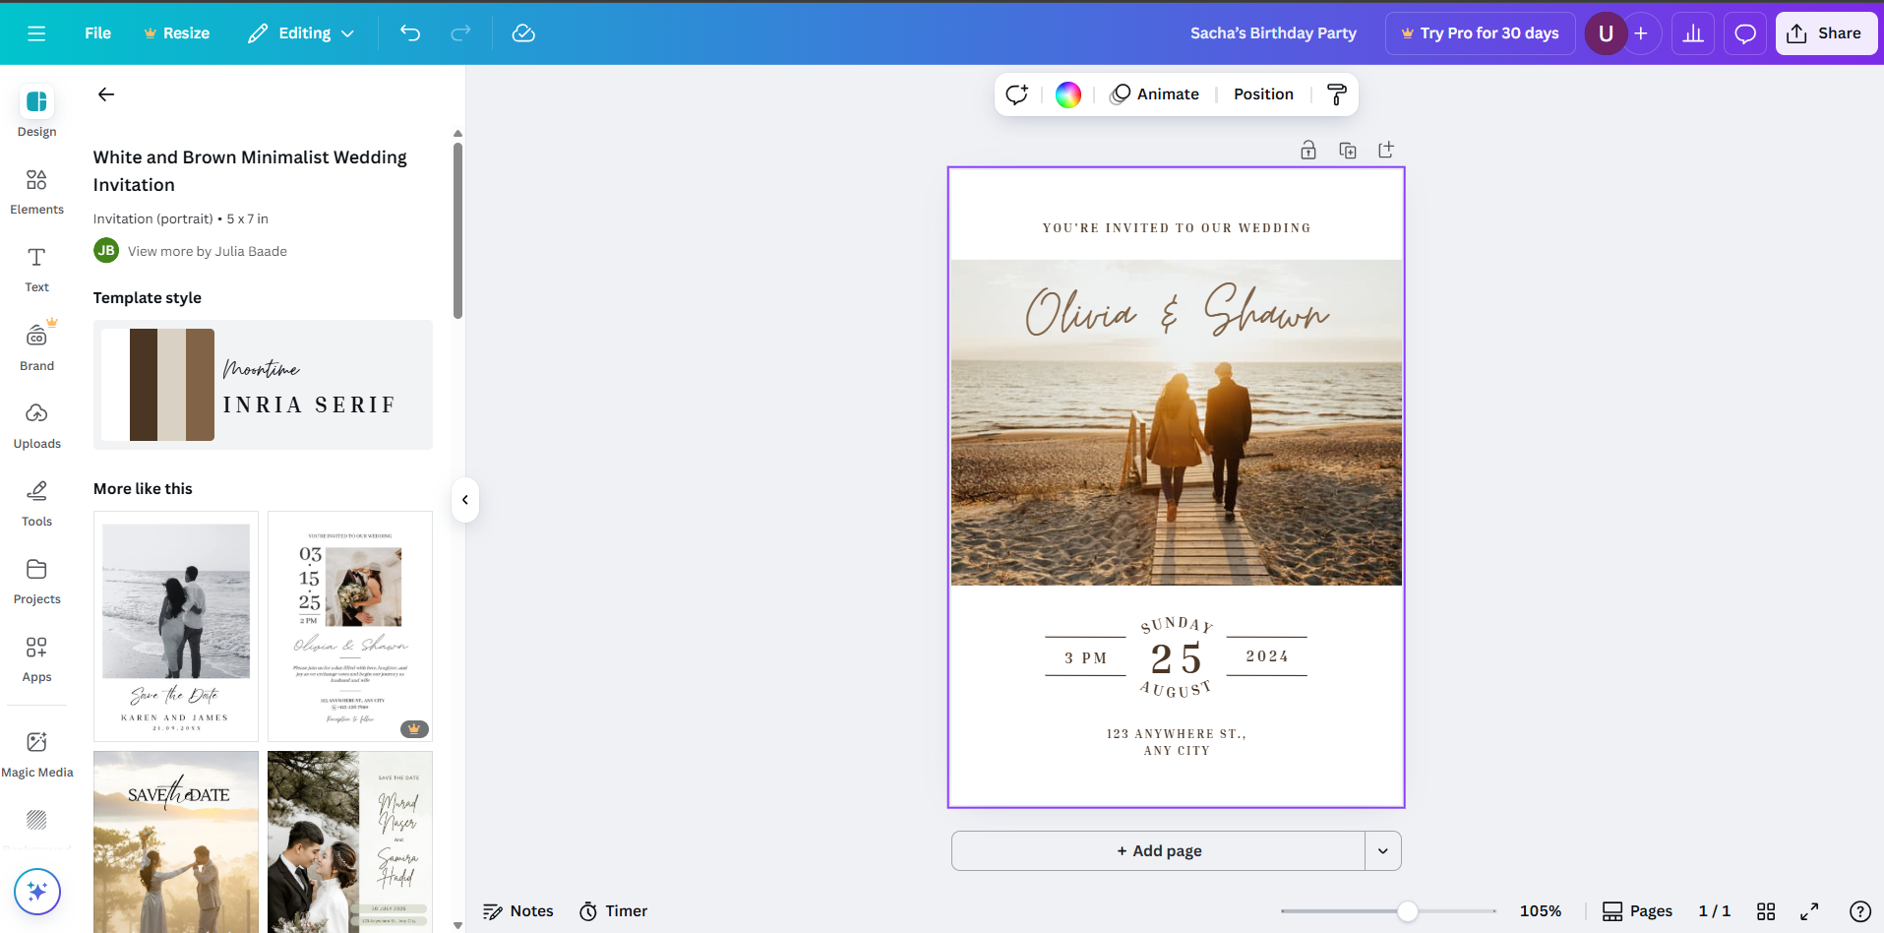Open the Editing mode dropdown
Viewport: 1884px width, 933px height.
[x=301, y=33]
